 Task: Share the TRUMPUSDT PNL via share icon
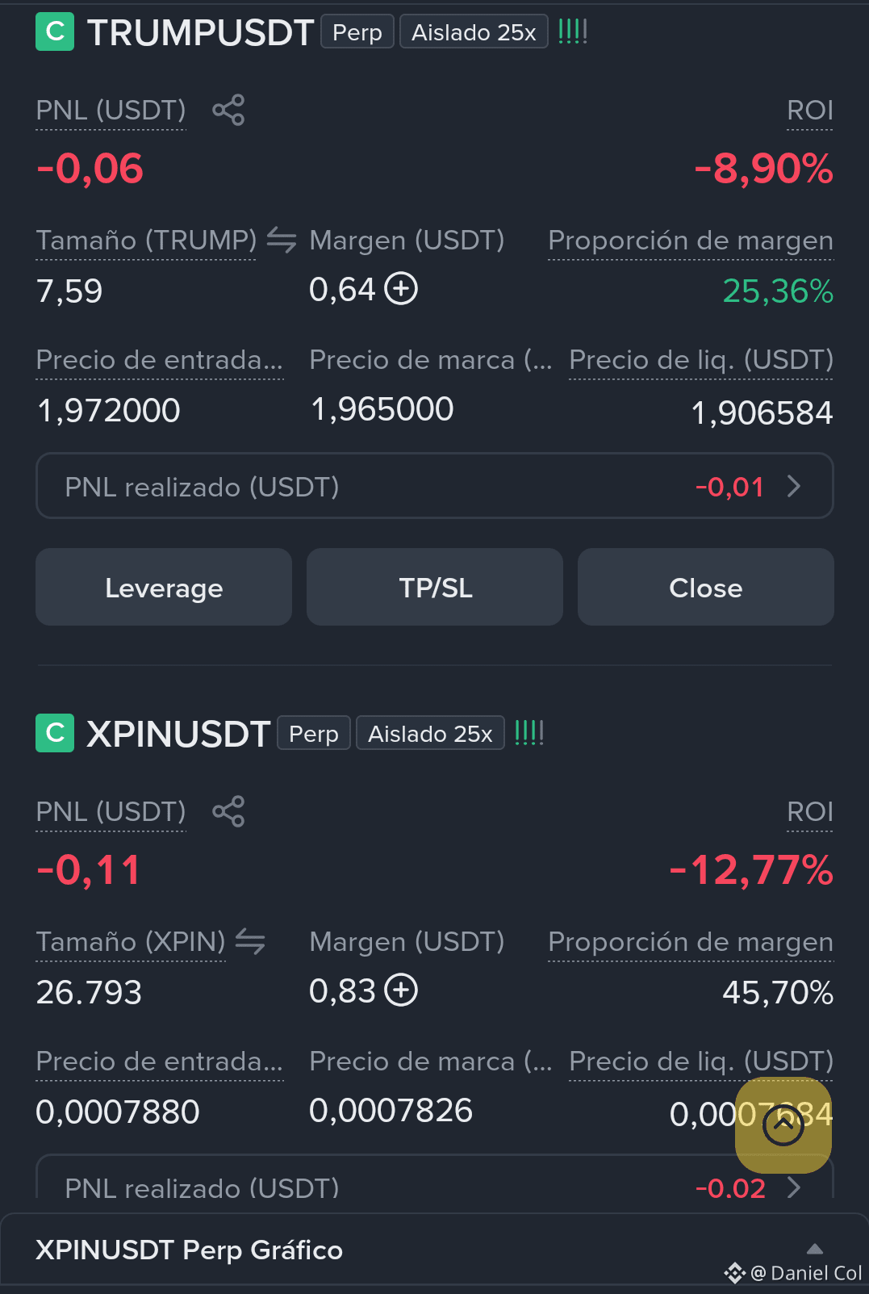[228, 110]
